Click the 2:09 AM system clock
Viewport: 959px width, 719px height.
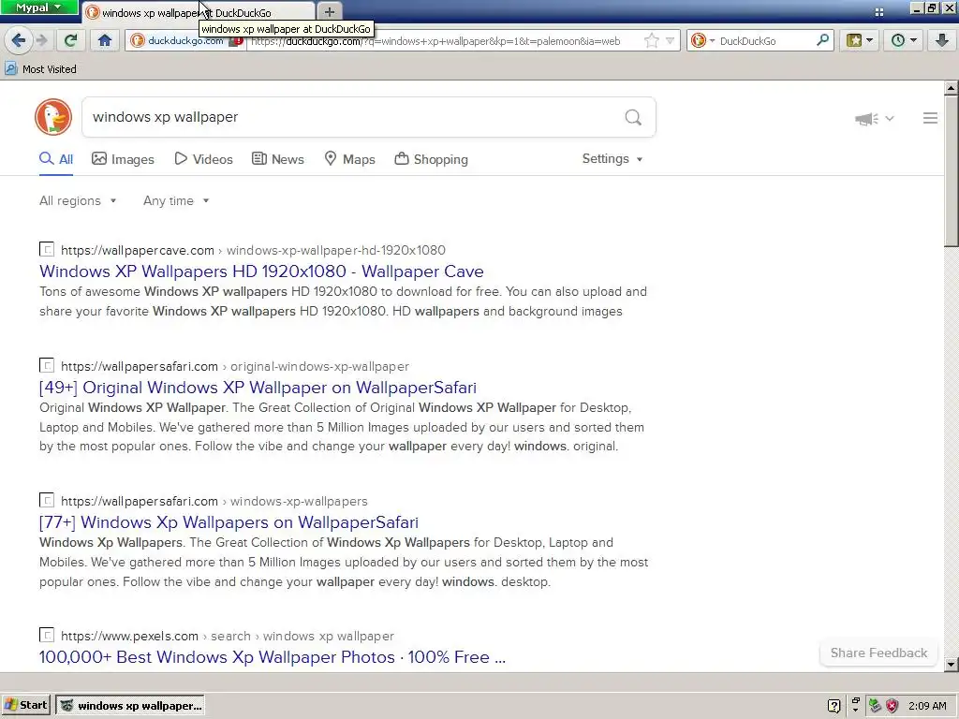point(928,706)
